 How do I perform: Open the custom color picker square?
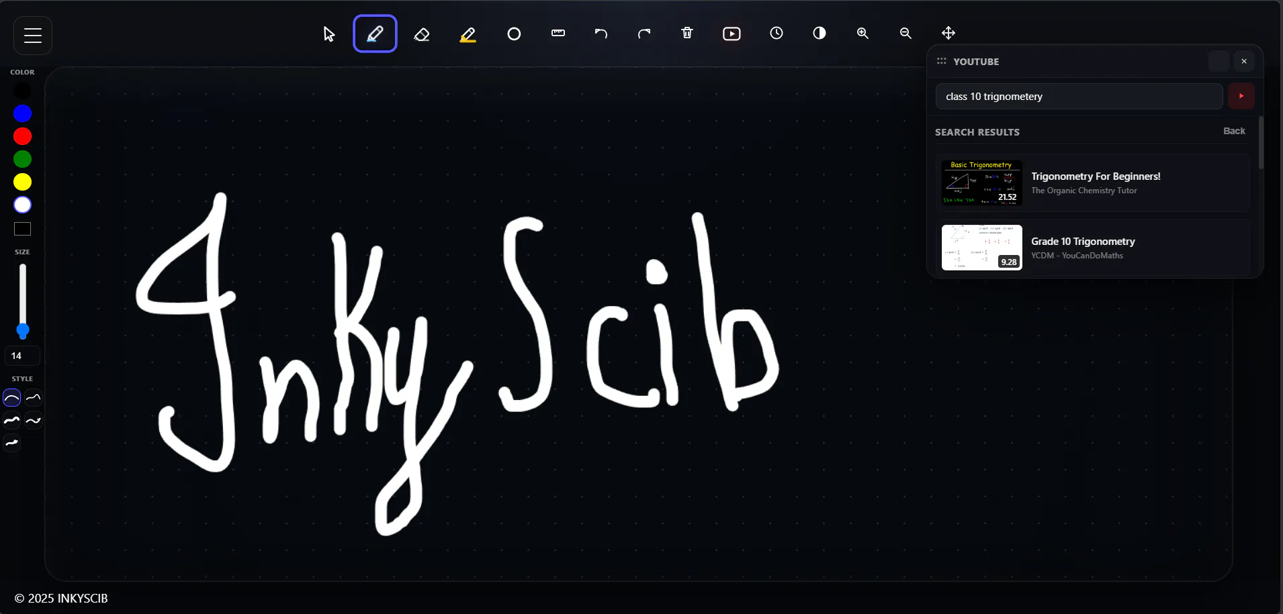(x=22, y=229)
